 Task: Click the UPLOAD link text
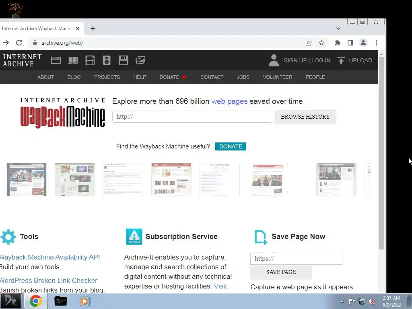pyautogui.click(x=360, y=60)
